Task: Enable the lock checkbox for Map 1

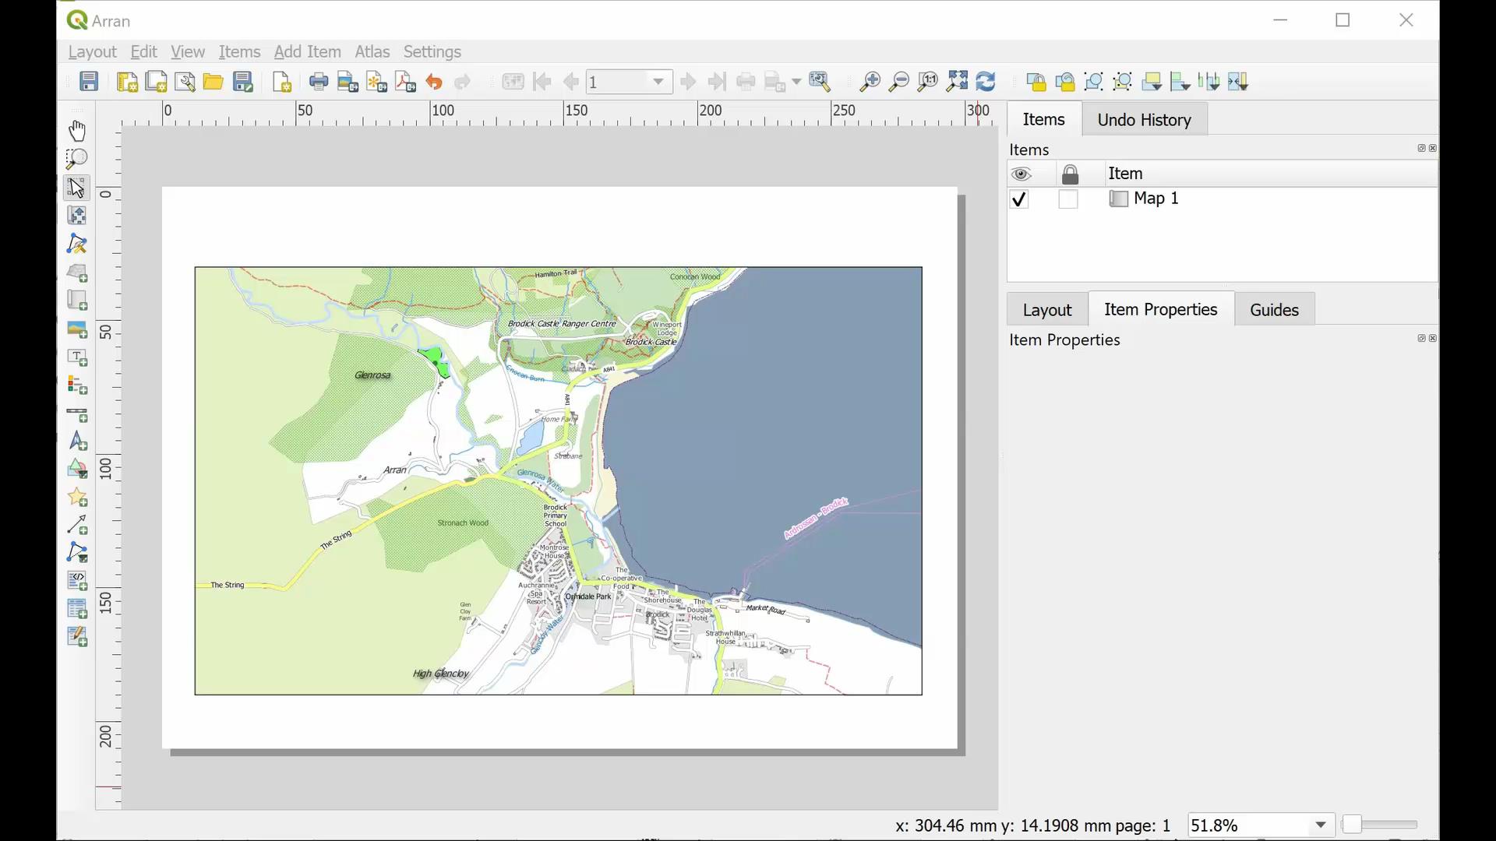Action: pyautogui.click(x=1068, y=199)
